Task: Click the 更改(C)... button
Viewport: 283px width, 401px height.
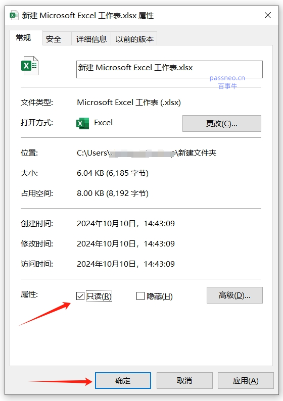Action: click(221, 124)
